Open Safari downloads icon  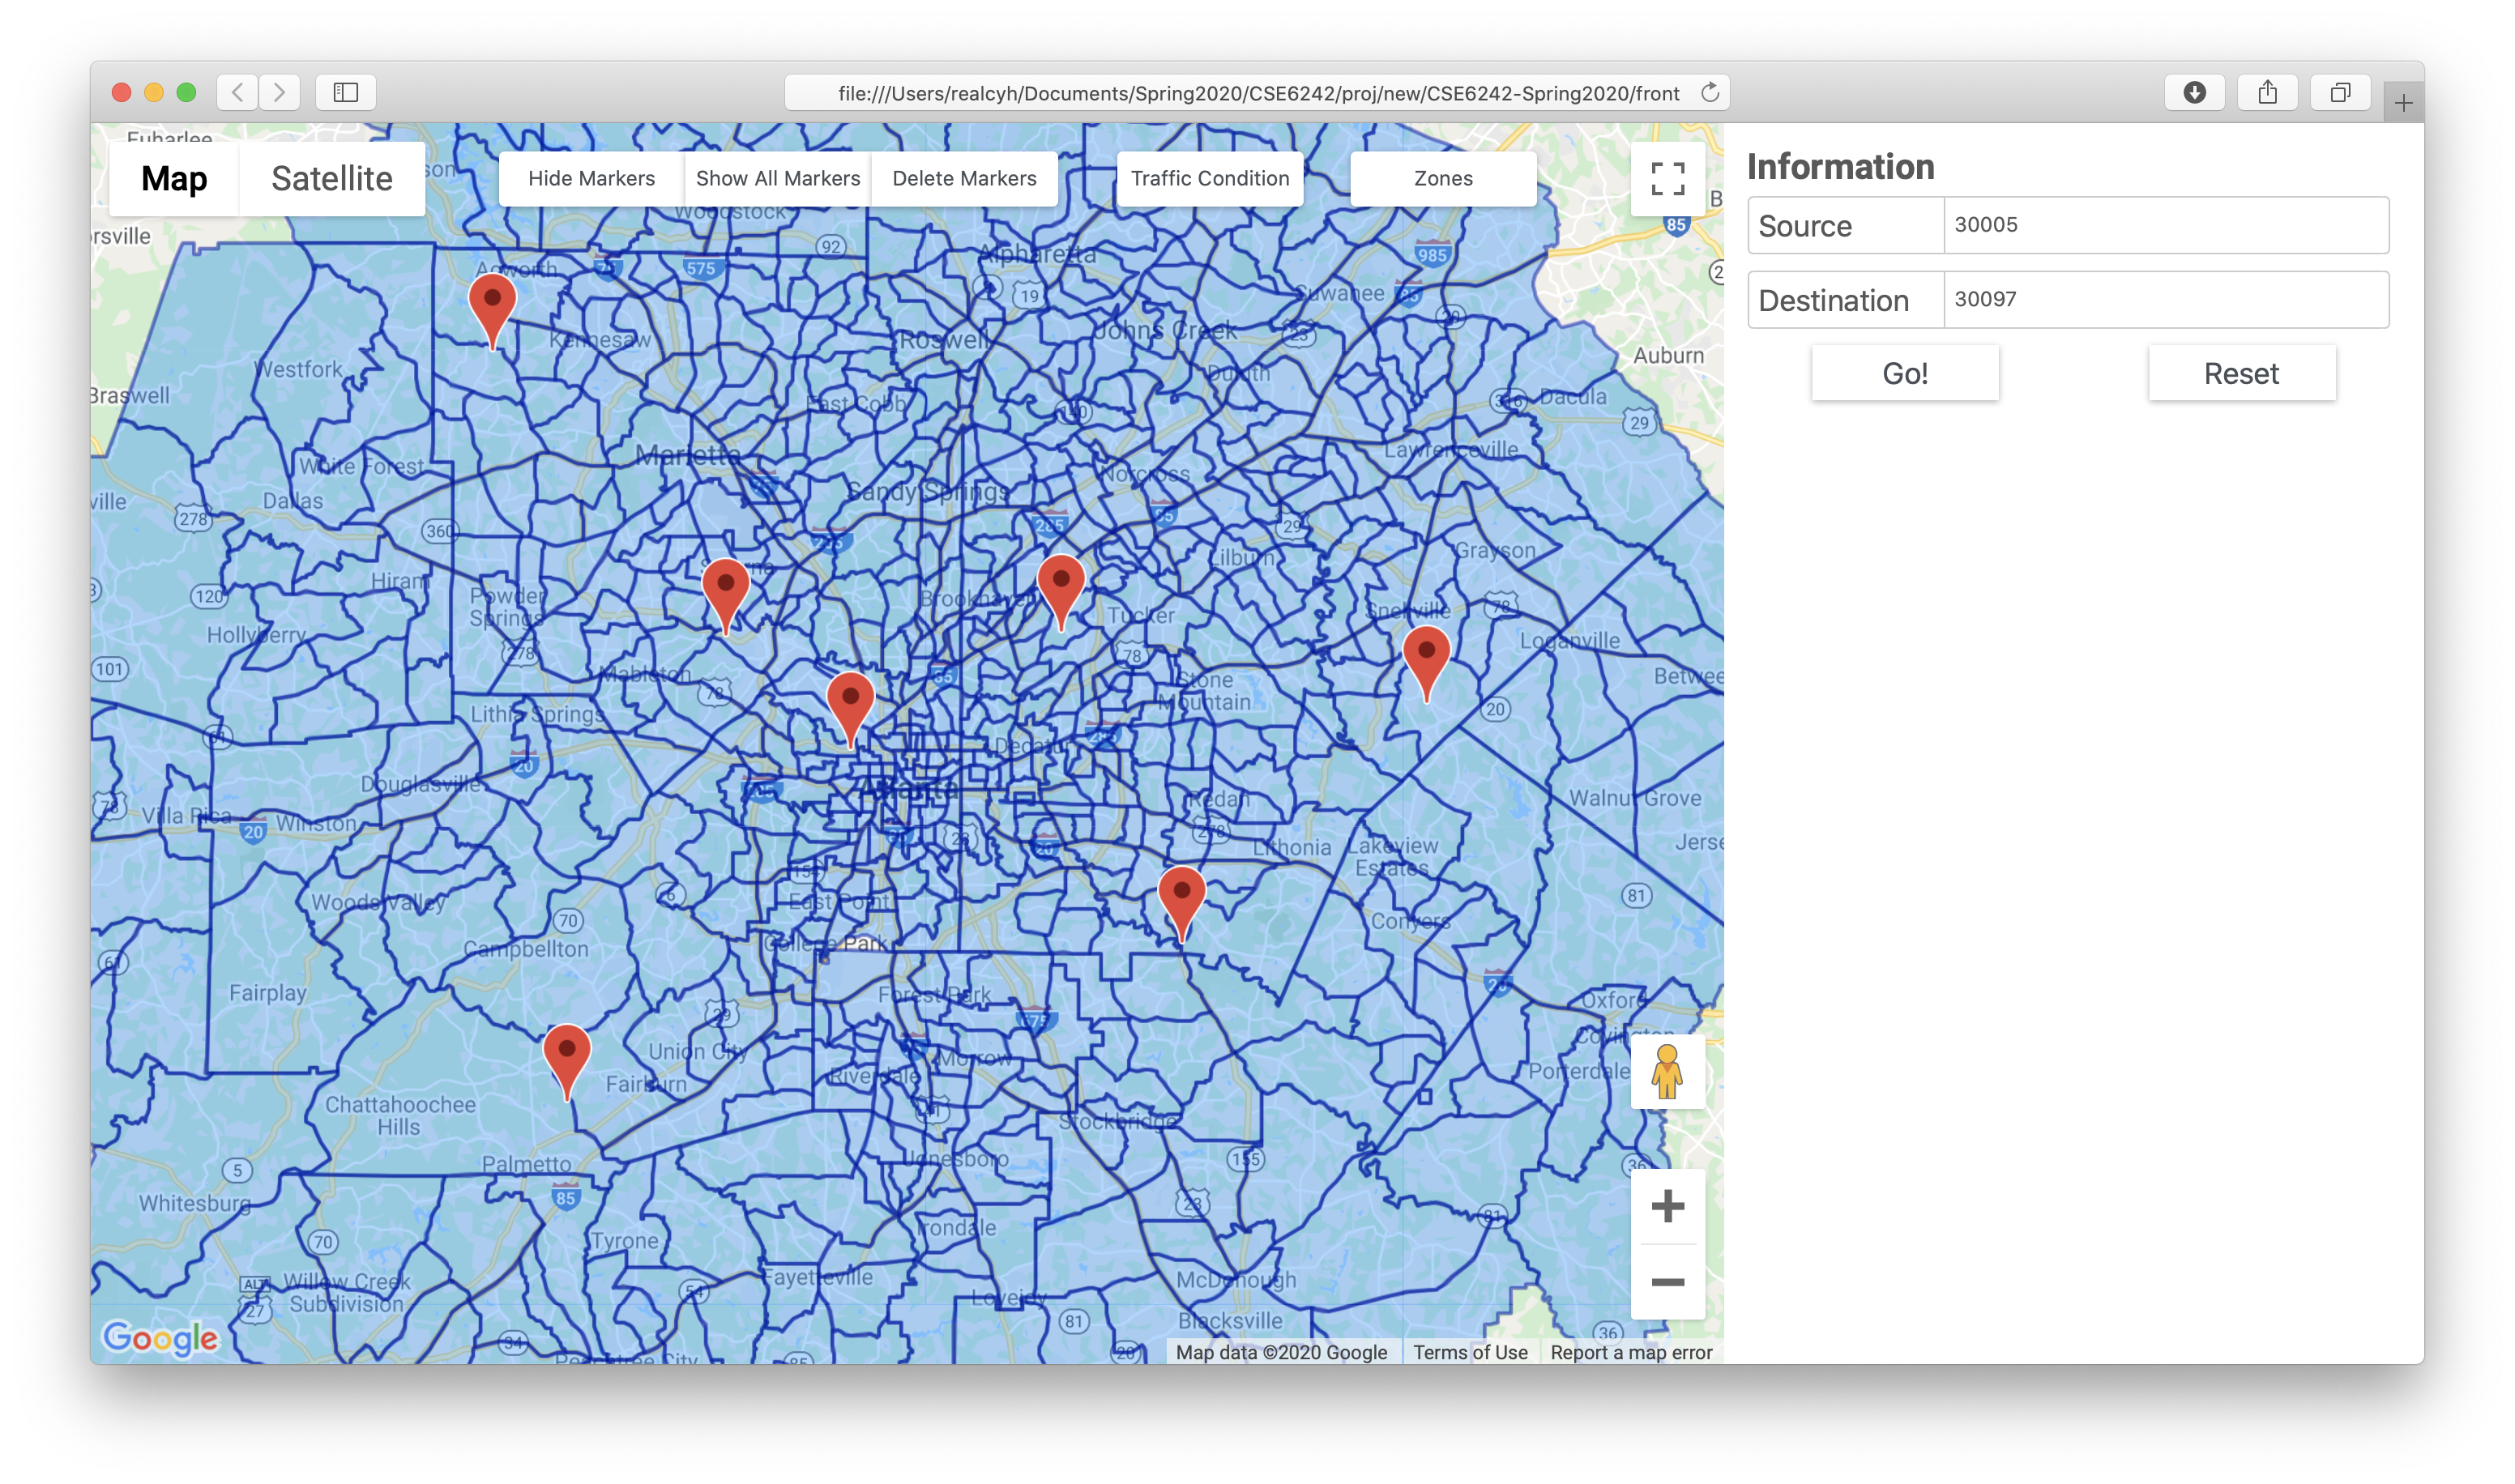2194,92
